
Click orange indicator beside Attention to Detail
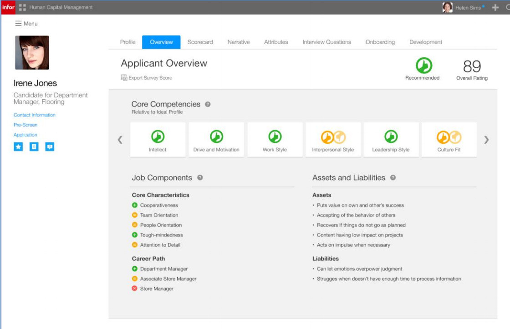(x=135, y=245)
